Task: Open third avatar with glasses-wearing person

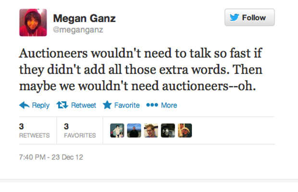Action: coord(151,131)
